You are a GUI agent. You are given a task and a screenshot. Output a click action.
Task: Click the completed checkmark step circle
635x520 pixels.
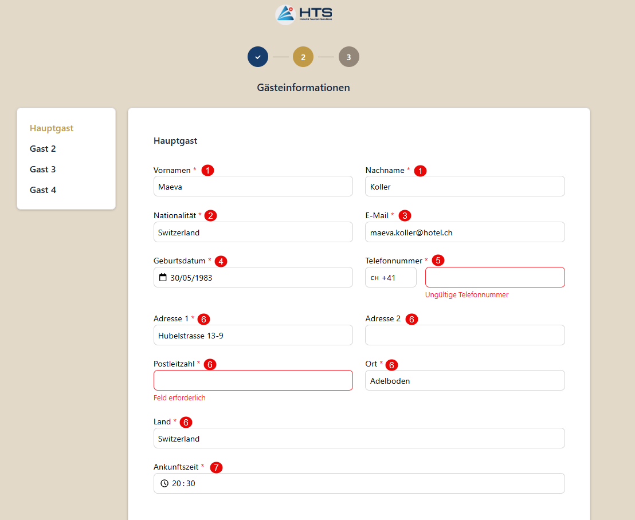(258, 57)
